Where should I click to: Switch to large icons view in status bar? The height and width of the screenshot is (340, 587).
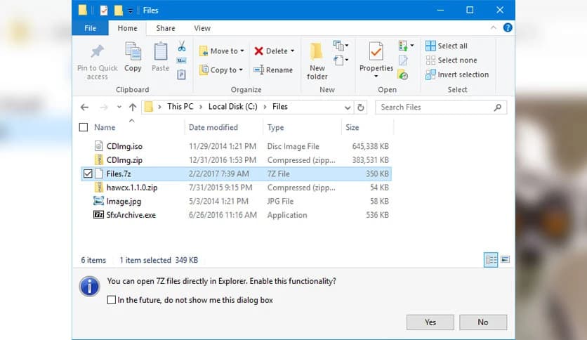coord(505,260)
